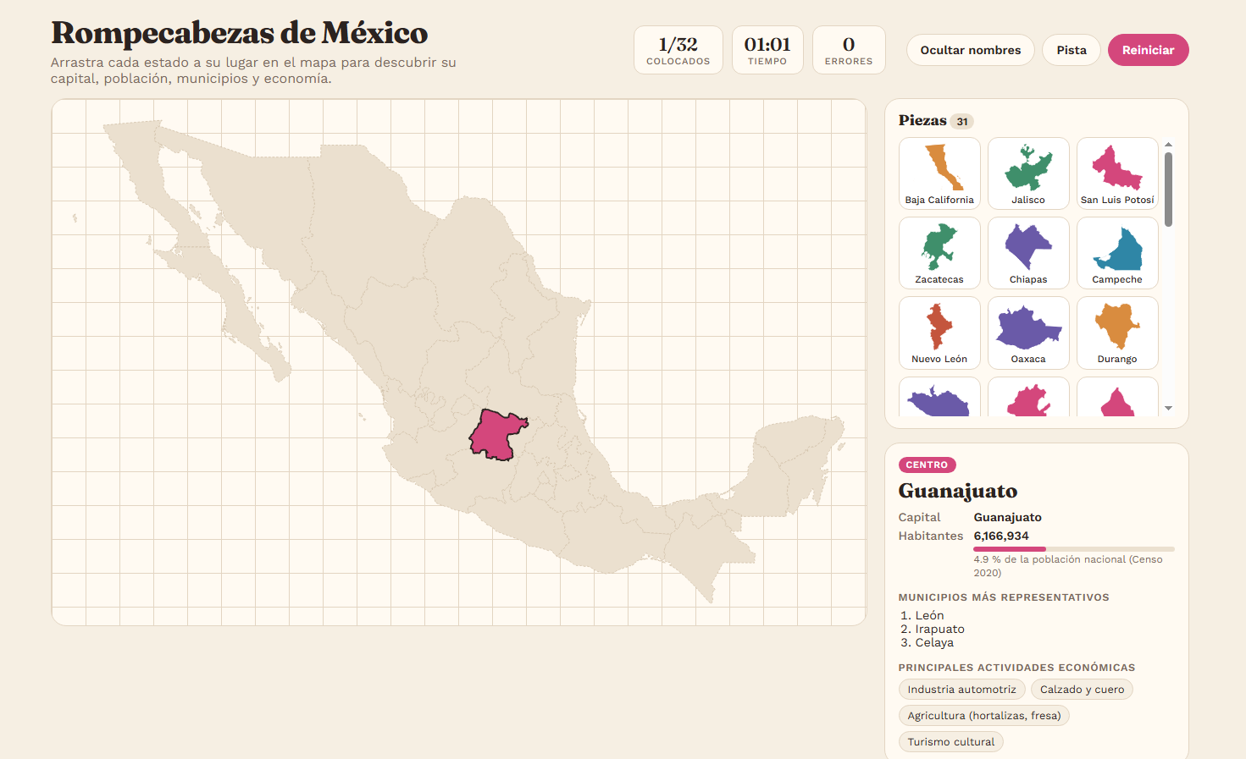Click the Pista hint button
Viewport: 1246px width, 759px height.
point(1072,50)
